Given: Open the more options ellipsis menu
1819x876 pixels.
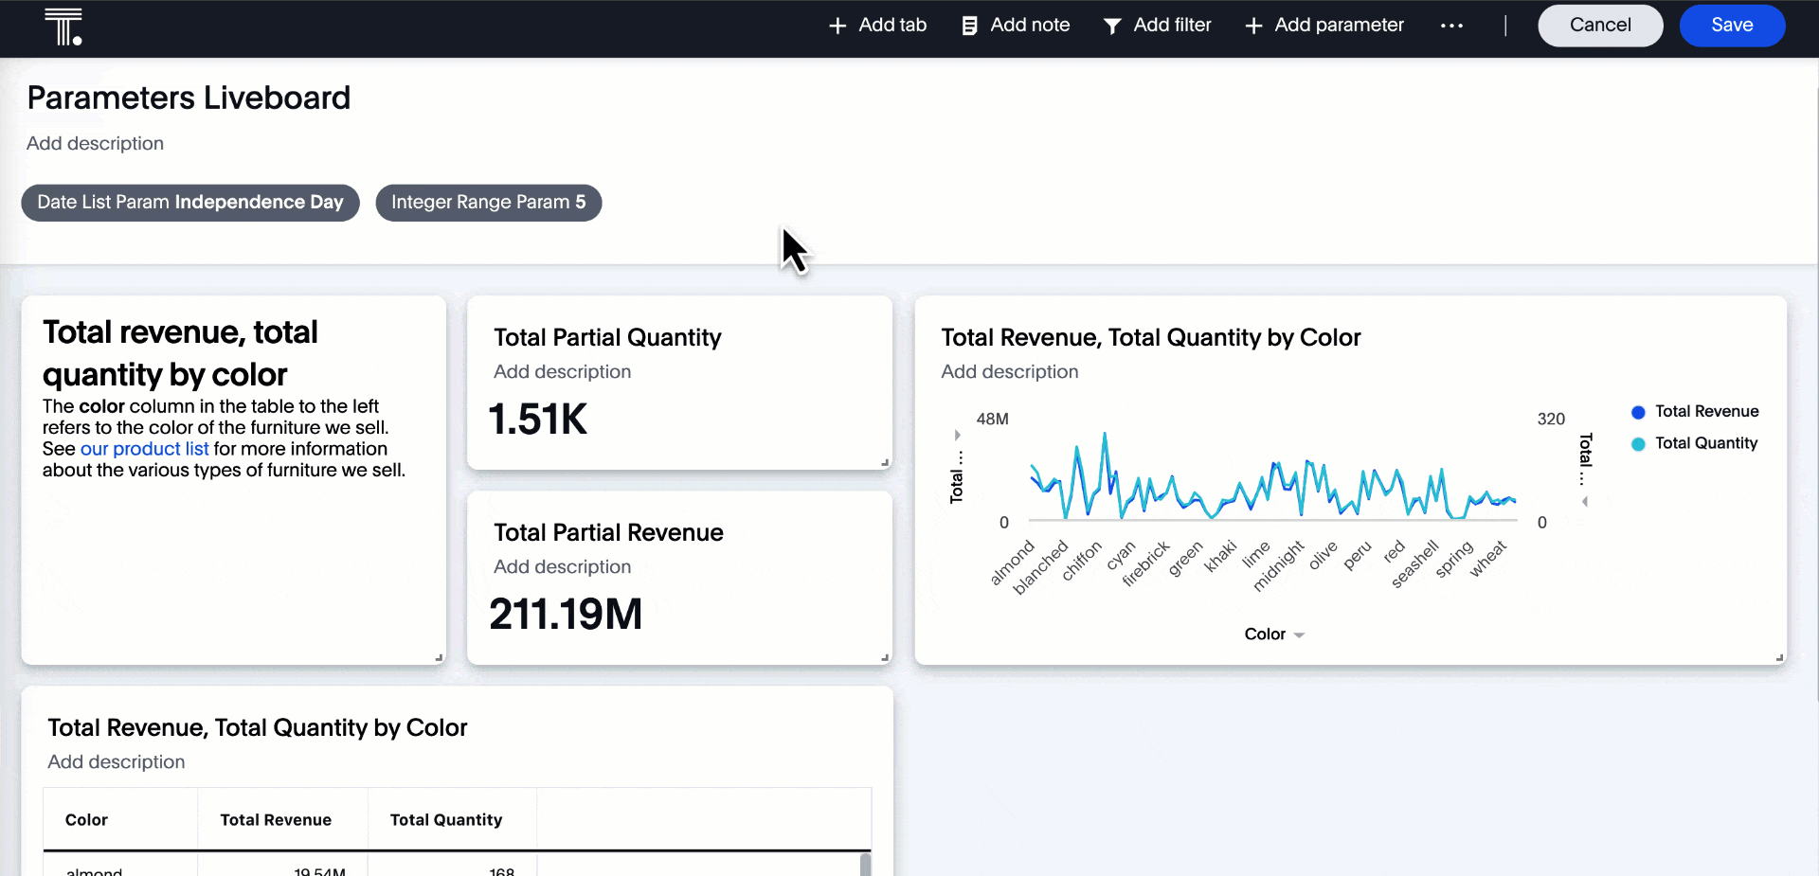Looking at the screenshot, I should (1451, 27).
